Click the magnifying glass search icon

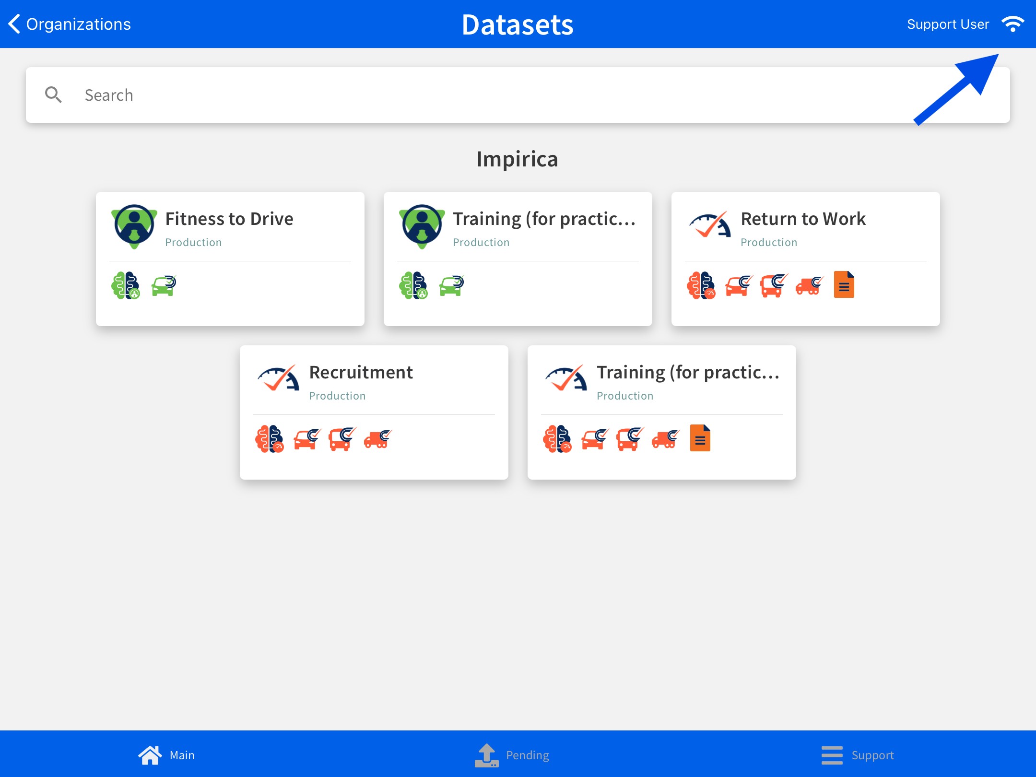coord(53,95)
